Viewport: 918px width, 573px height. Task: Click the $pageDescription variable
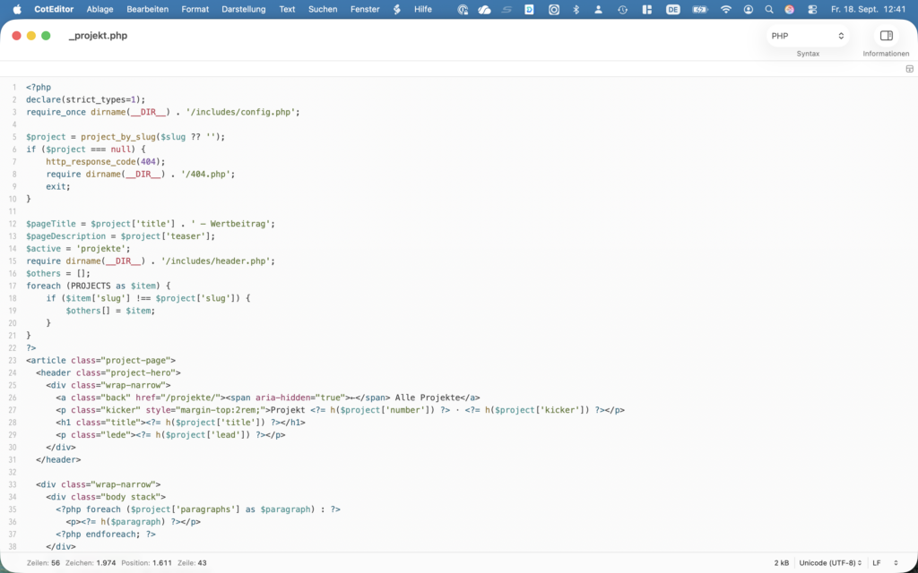point(65,236)
